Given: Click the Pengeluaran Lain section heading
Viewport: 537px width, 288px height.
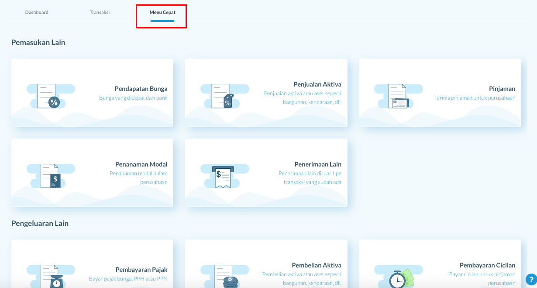Looking at the screenshot, I should point(40,223).
